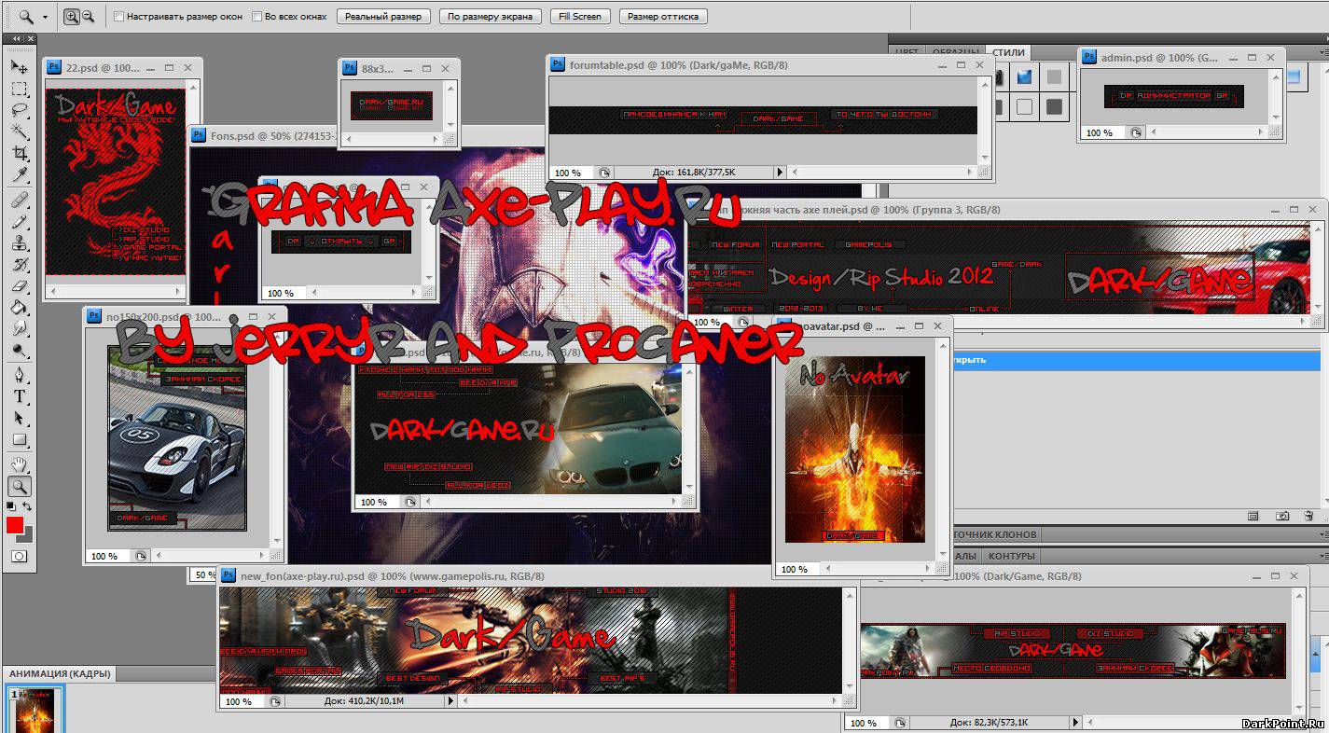
Task: Open the 'АНИМАЦИЯ (КАДРЫ)' panel tab
Action: (x=61, y=673)
